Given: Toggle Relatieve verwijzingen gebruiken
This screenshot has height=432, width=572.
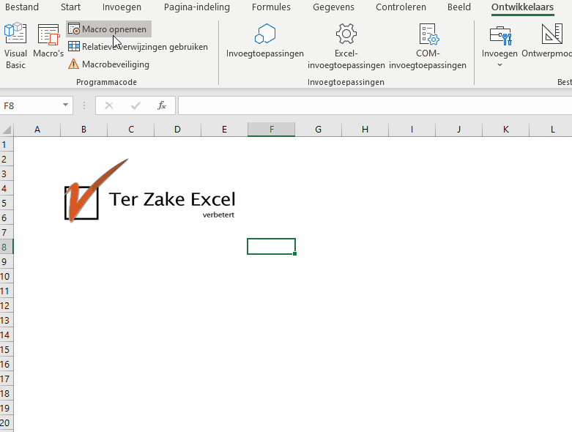Looking at the screenshot, I should (x=138, y=47).
